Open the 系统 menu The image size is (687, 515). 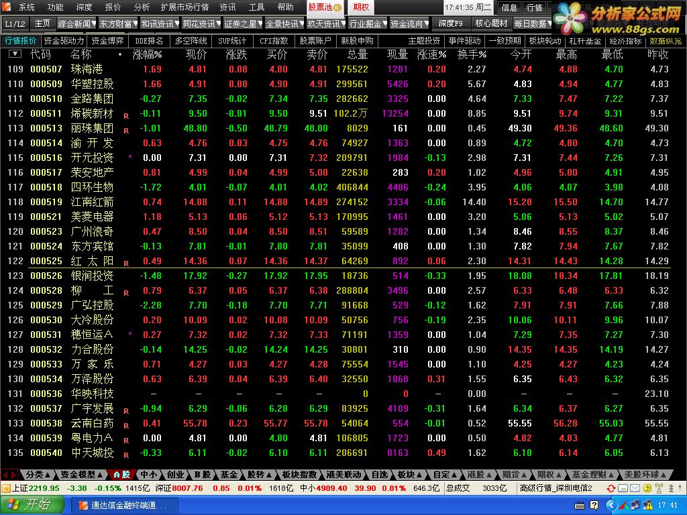[x=26, y=7]
